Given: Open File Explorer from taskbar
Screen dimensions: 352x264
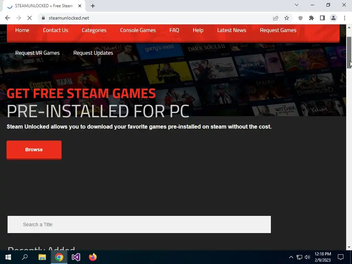Looking at the screenshot, I should (x=42, y=257).
